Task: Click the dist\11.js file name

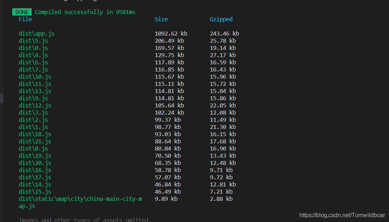Action: pyautogui.click(x=35, y=84)
